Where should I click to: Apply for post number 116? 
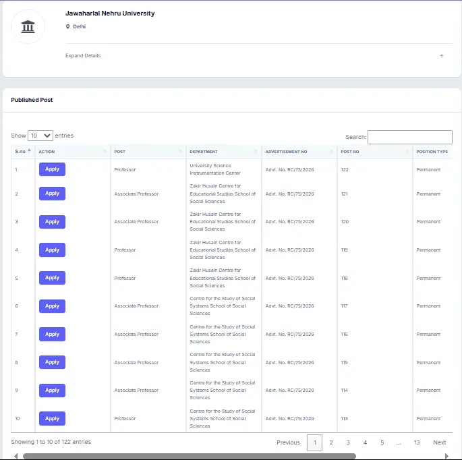tap(52, 334)
